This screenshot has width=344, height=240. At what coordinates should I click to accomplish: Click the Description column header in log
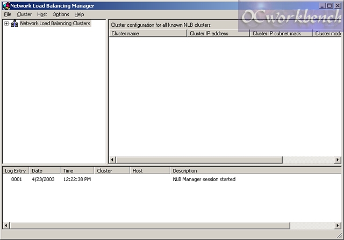(256, 171)
